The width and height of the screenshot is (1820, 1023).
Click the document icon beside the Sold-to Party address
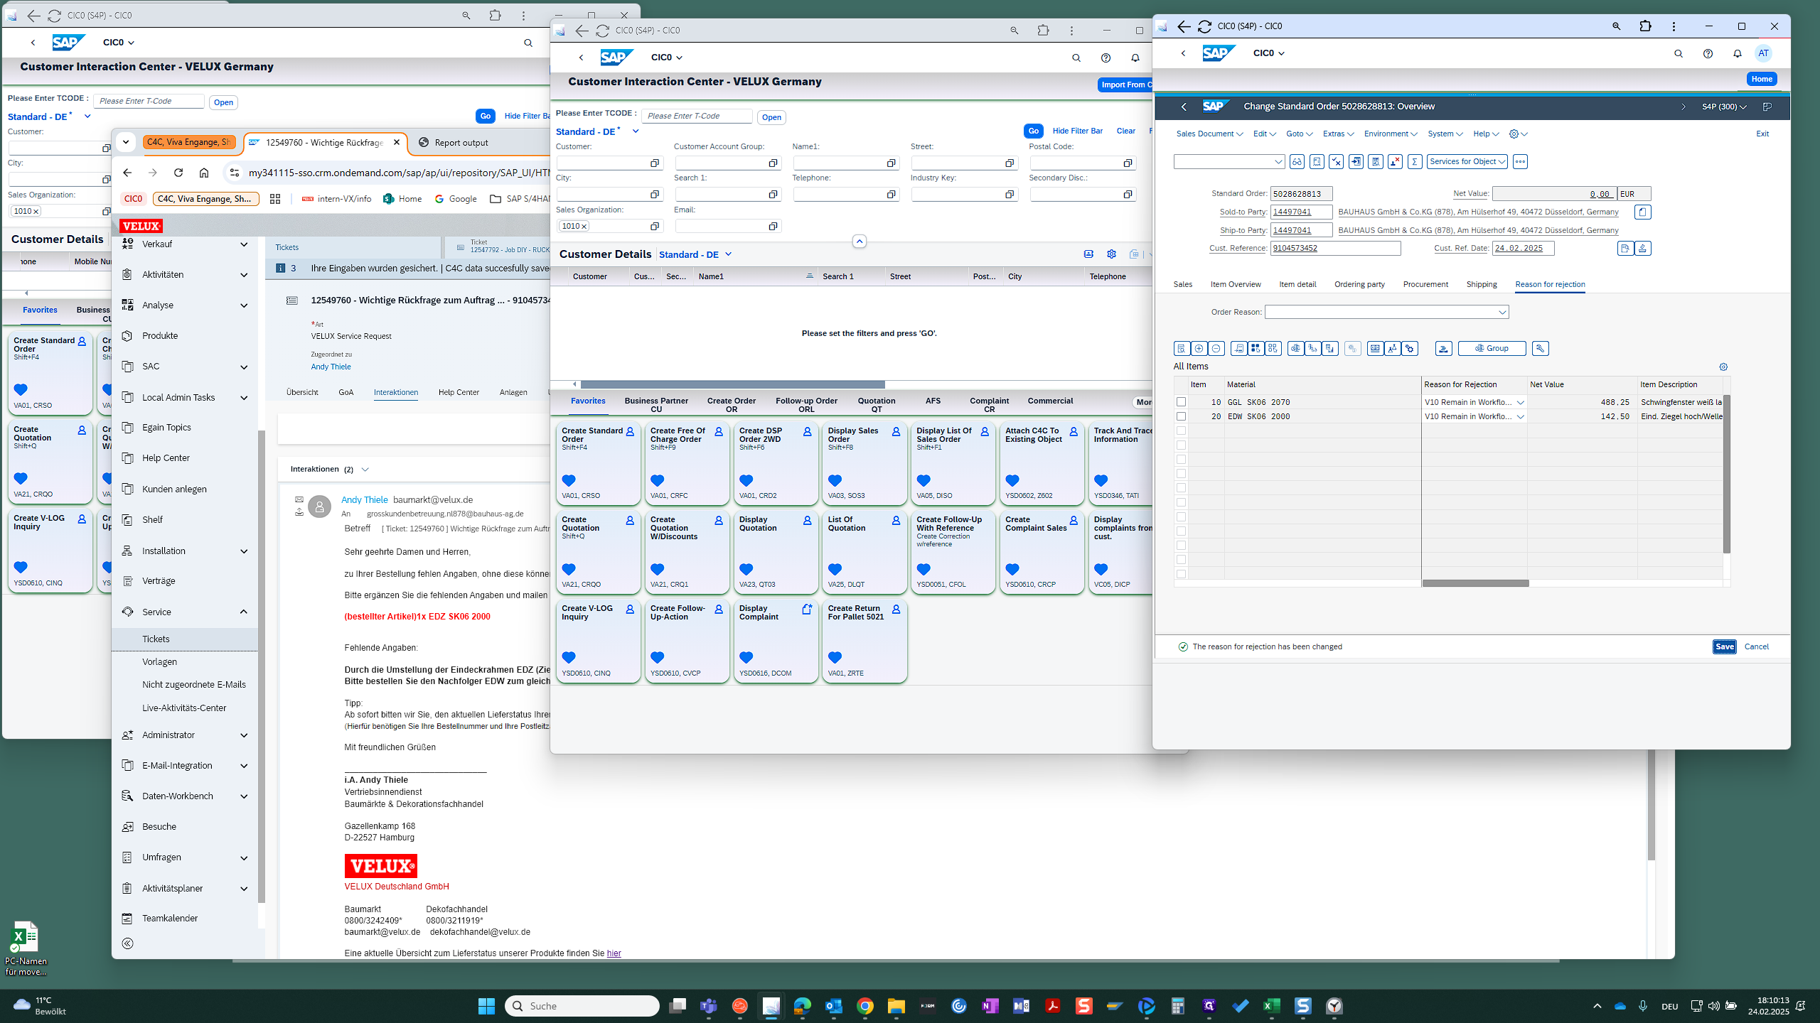point(1642,212)
